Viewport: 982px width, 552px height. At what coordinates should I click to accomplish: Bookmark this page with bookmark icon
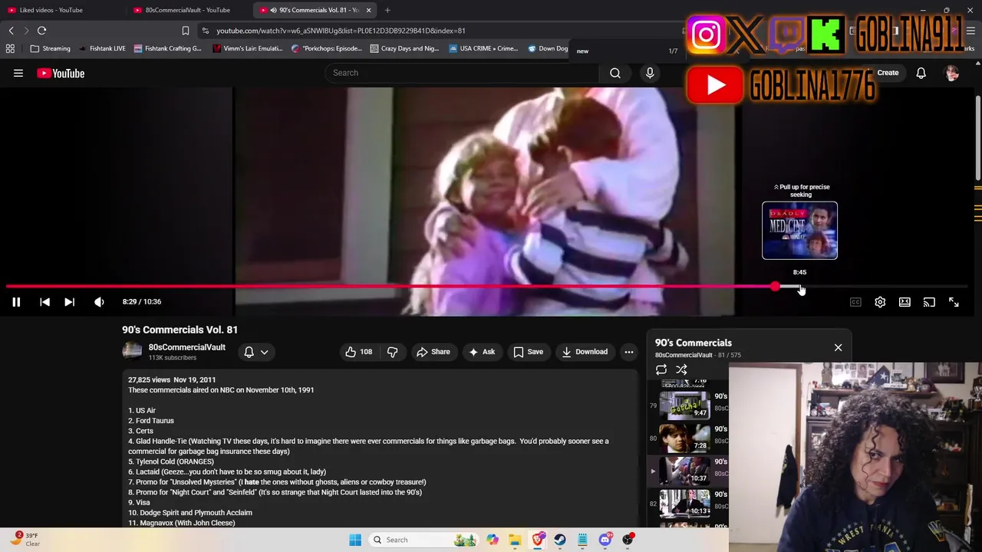point(185,31)
